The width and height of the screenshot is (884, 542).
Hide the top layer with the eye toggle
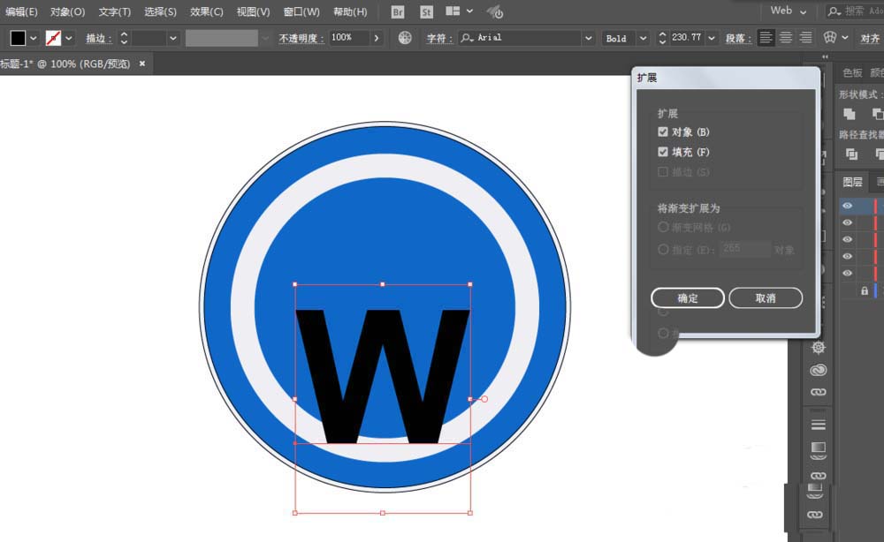tap(847, 206)
